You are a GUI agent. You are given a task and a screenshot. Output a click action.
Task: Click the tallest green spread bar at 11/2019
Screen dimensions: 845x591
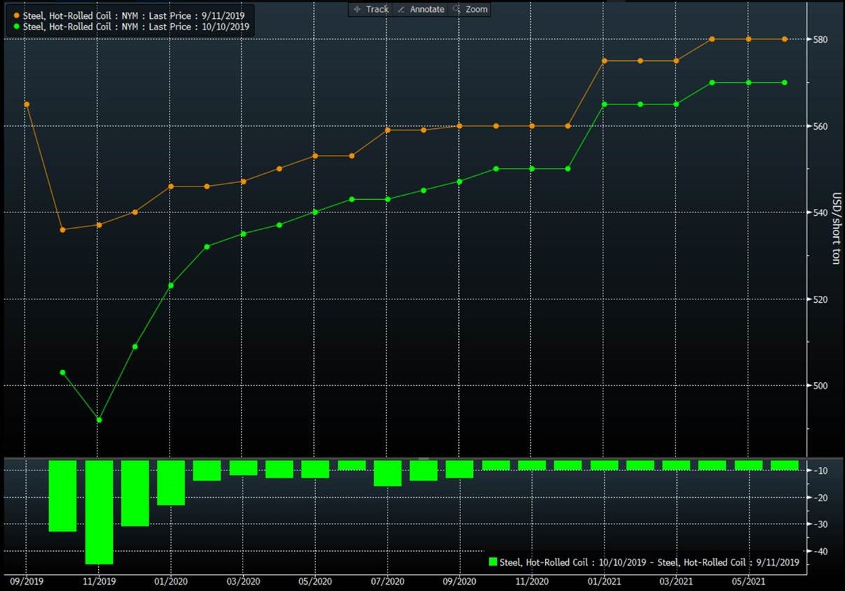pyautogui.click(x=99, y=512)
